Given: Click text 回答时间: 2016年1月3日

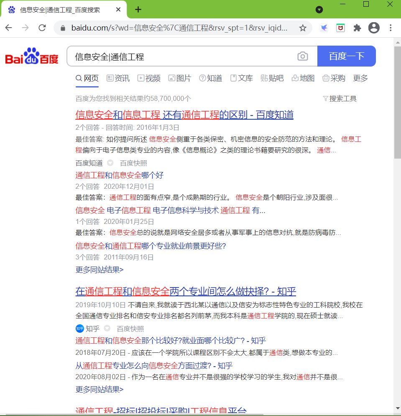Looking at the screenshot, I should coord(143,127).
